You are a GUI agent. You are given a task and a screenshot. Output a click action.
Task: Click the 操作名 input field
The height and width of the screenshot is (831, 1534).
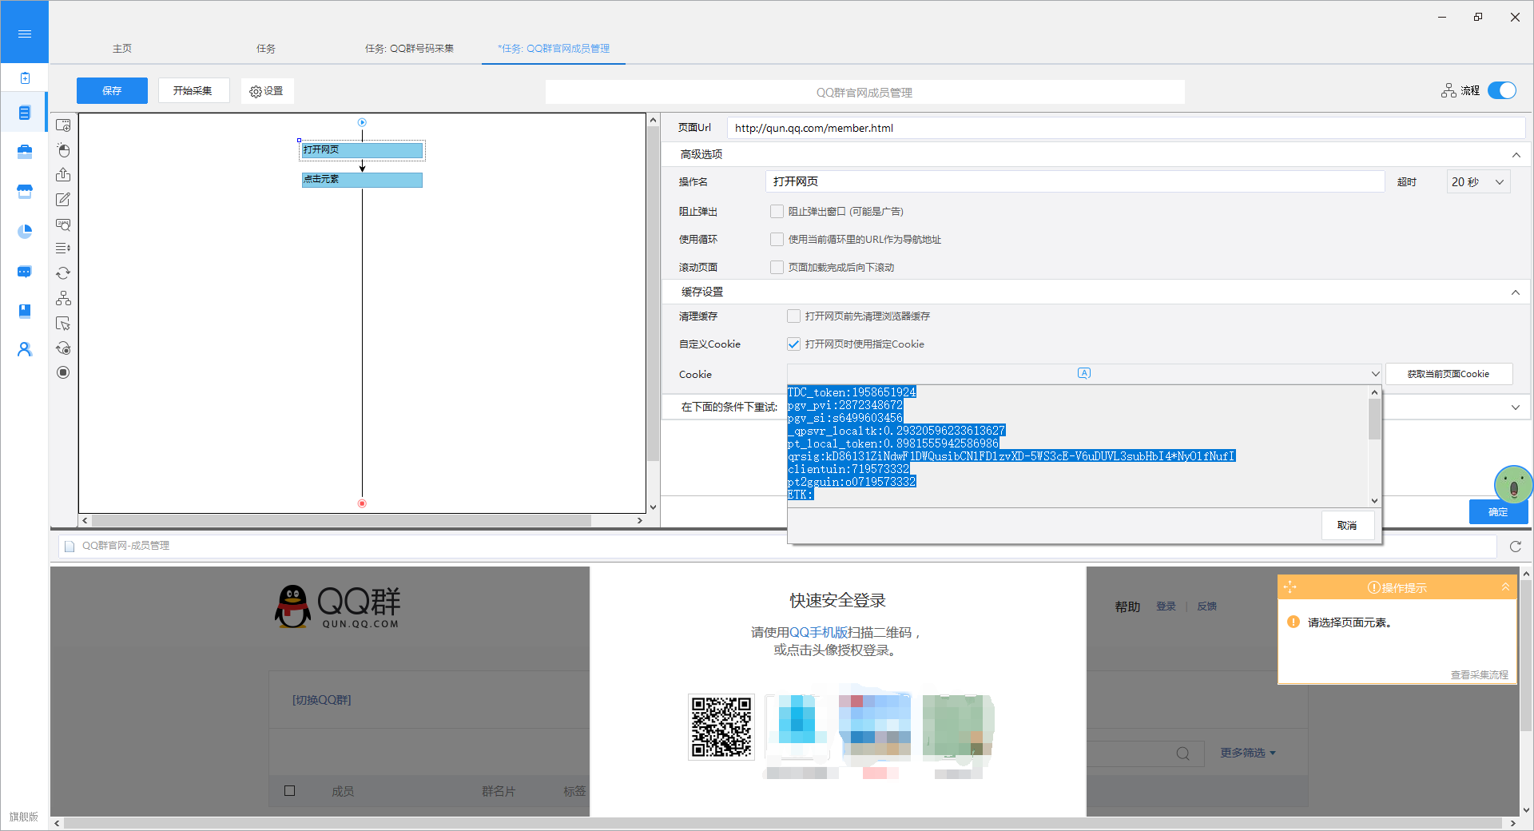click(1075, 181)
